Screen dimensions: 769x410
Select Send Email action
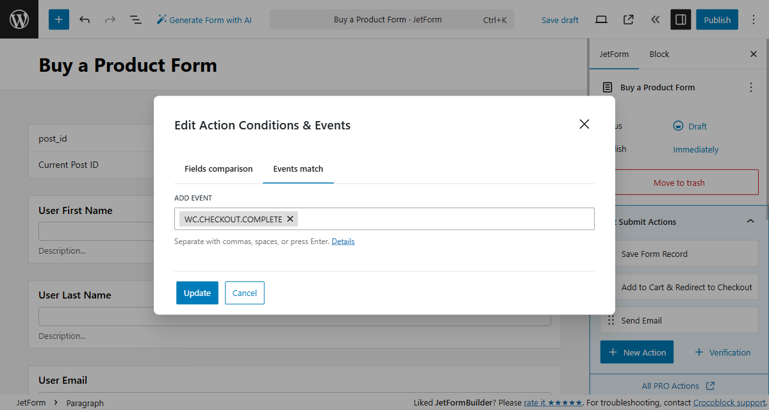(679, 320)
